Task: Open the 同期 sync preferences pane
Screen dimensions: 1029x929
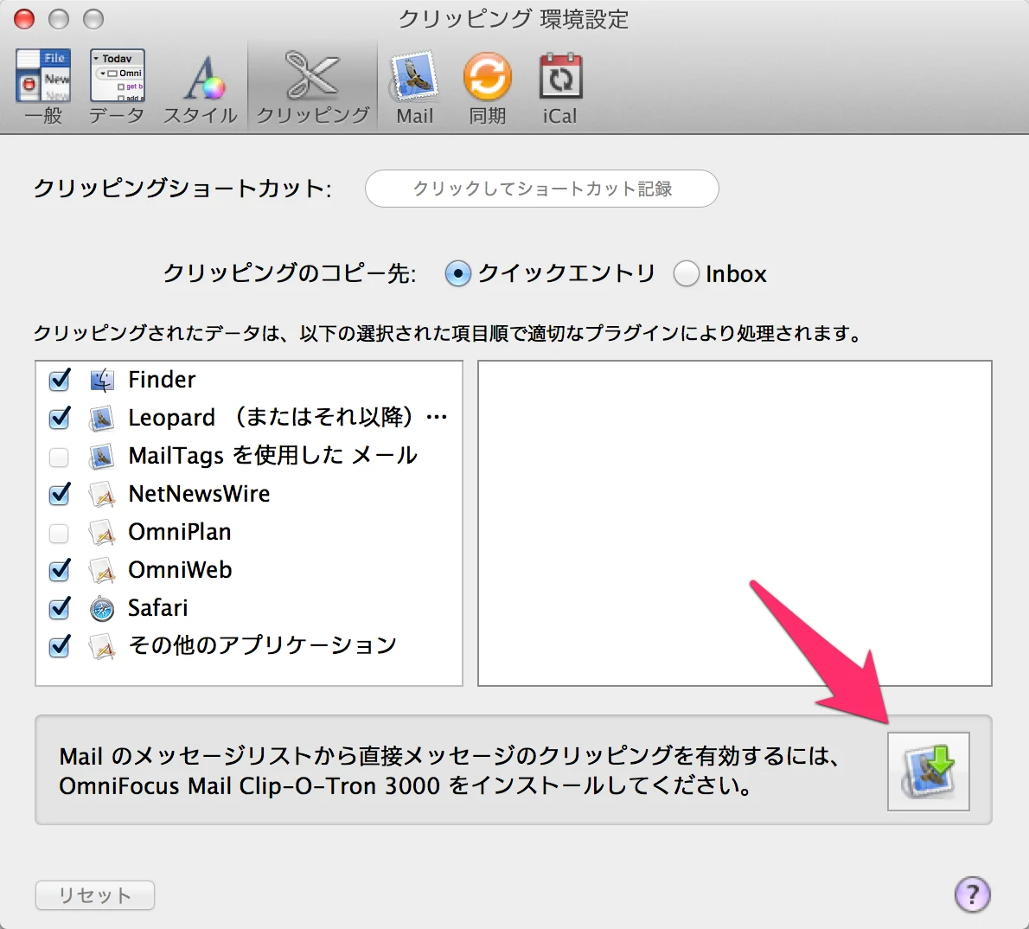Action: point(488,86)
